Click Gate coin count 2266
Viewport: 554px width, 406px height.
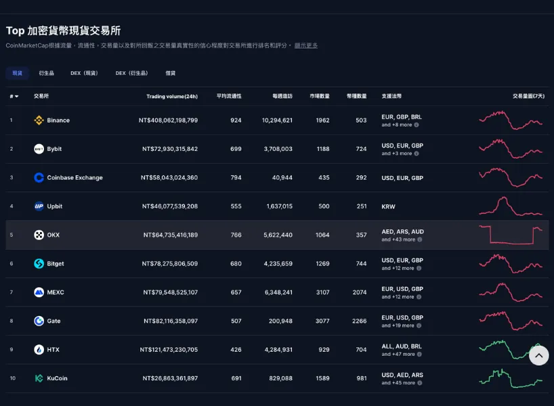(360, 321)
